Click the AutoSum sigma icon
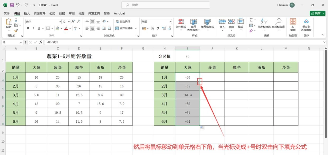The width and height of the screenshot is (328, 155). click(251, 20)
